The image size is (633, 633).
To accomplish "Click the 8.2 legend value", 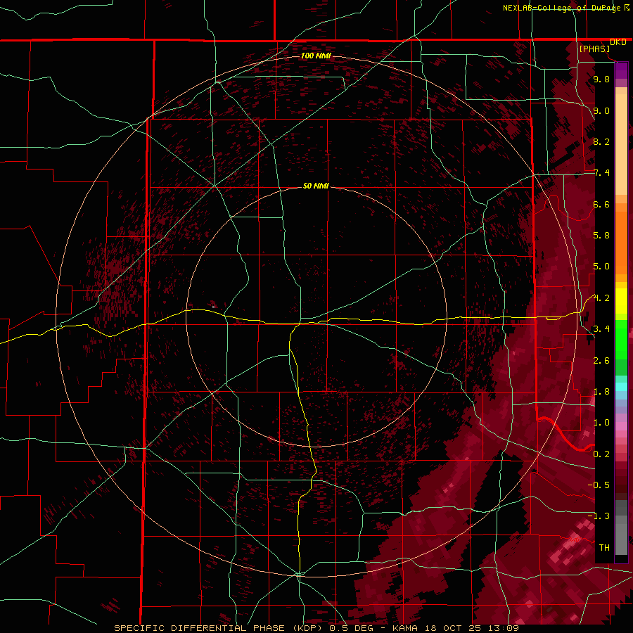I will click(x=601, y=142).
